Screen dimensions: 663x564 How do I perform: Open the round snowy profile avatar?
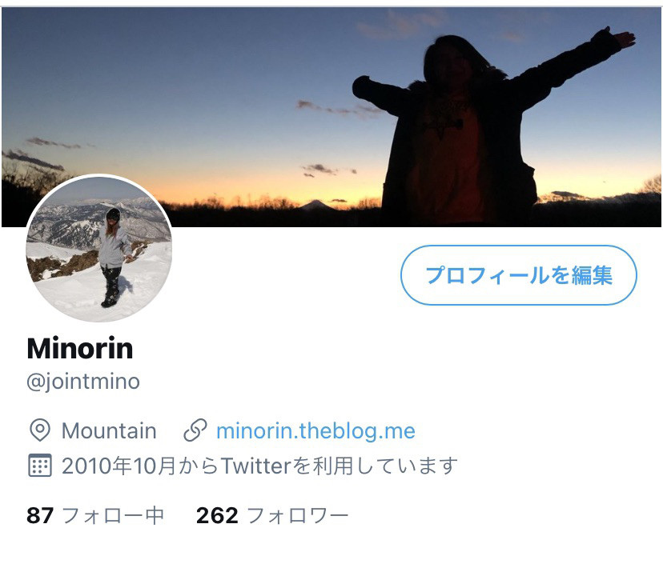click(98, 248)
